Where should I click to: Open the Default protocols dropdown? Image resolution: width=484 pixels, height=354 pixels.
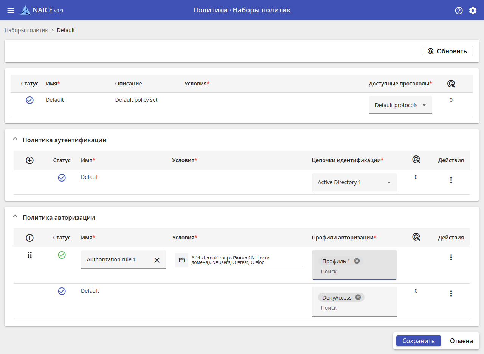400,105
